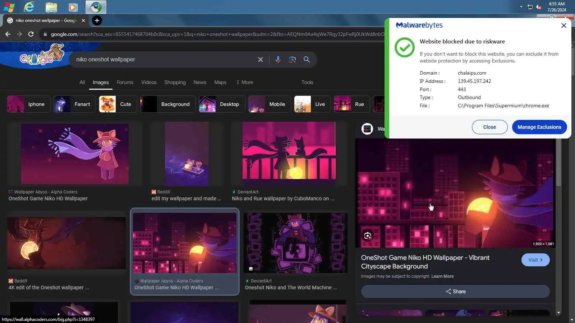Viewport: 575px width, 323px height.
Task: Open the Videos tab
Action: (x=149, y=82)
